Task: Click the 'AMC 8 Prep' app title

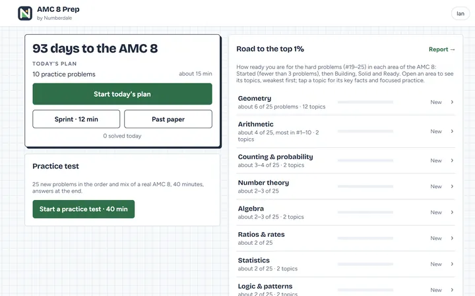Action: click(58, 9)
